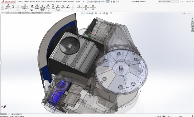Open the home icon in right task pane

pyautogui.click(x=192, y=19)
